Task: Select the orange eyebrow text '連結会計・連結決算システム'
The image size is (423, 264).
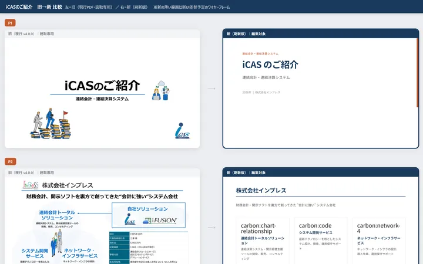Action: (260, 53)
